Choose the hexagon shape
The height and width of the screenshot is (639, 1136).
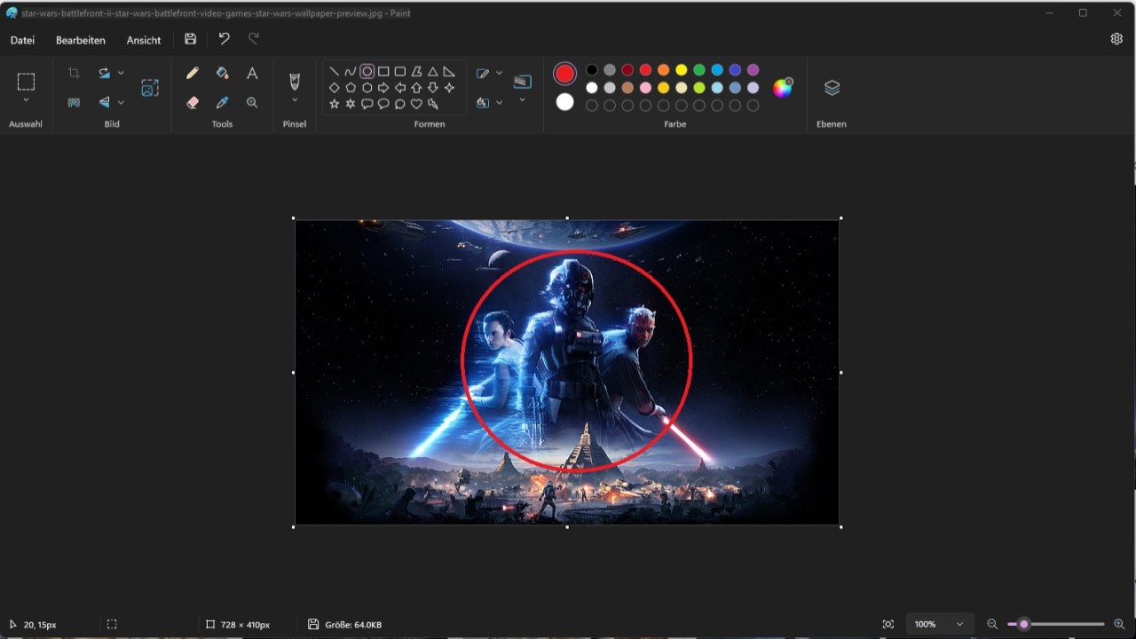pos(367,88)
